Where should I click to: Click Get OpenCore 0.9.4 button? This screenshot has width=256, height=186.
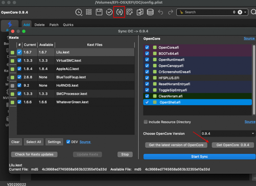coord(233,145)
